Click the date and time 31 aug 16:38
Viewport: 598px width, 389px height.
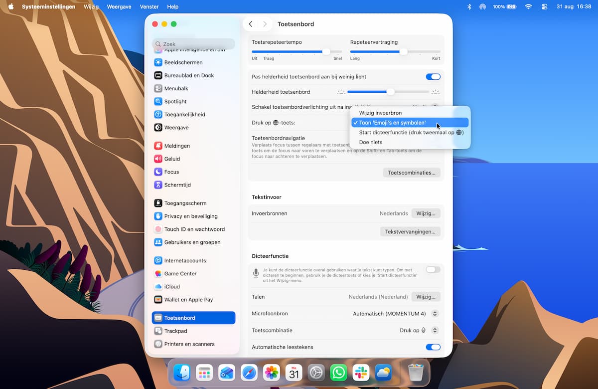pos(573,7)
